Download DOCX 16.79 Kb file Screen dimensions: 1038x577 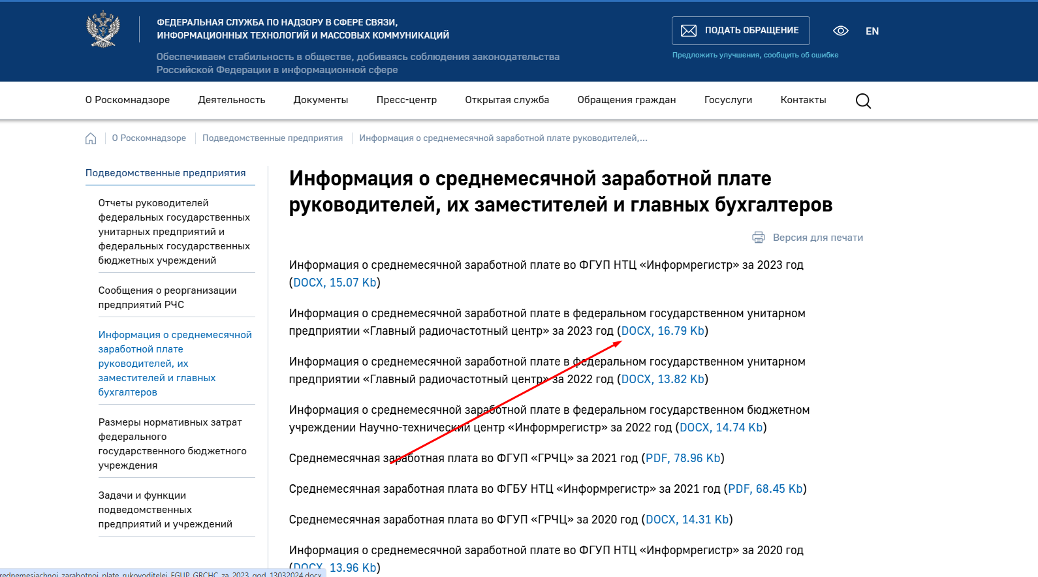click(x=663, y=331)
